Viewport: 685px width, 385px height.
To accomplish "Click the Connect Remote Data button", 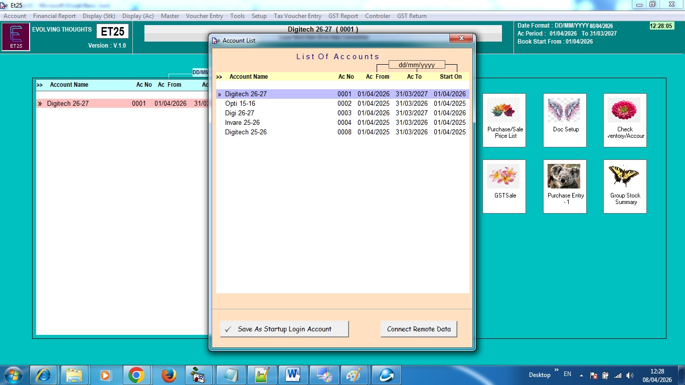I will [x=419, y=329].
